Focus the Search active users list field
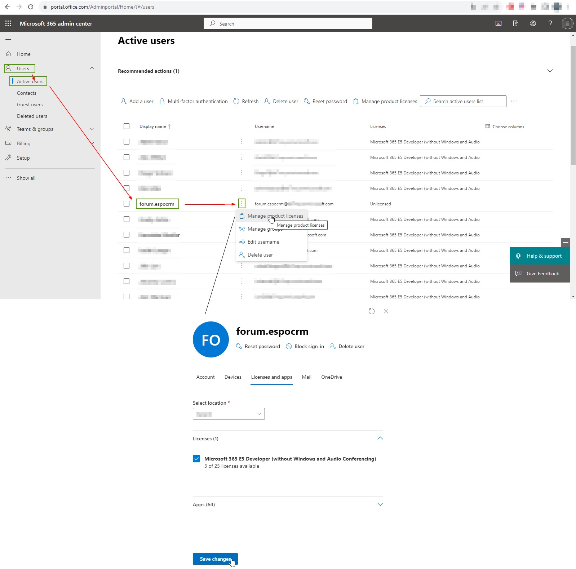 [463, 101]
